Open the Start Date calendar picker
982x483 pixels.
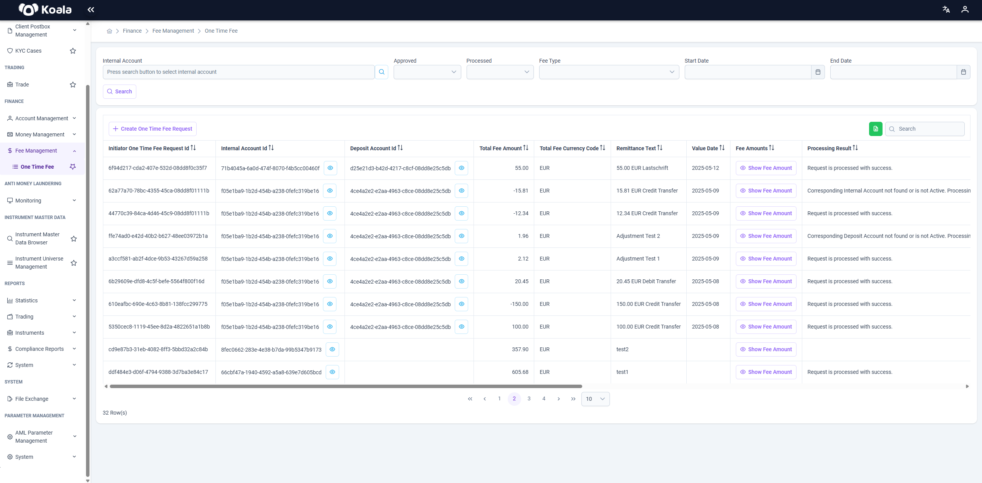point(818,72)
